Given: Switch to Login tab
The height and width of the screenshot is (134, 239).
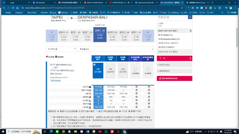Looking at the screenshot, I should pos(18,3).
